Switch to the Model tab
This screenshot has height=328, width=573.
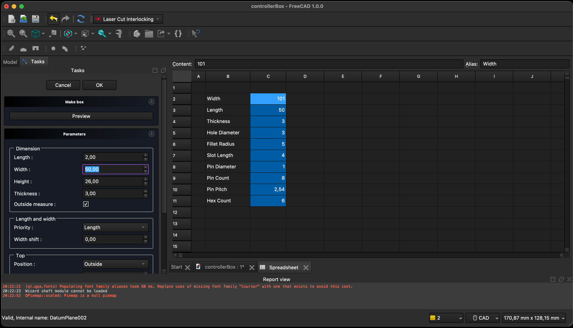10,62
